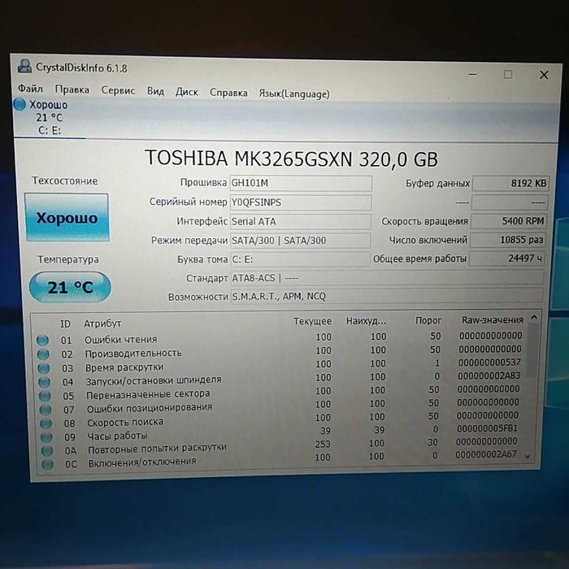Screen dimensions: 569x569
Task: Click the Скорость вращения value 5400 RPM
Action: tap(509, 221)
